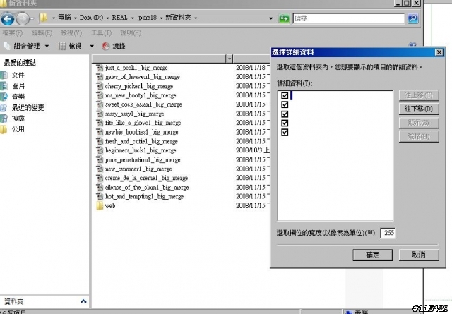Select file icon of cherry_picker1_big_merge

[x=100, y=86]
